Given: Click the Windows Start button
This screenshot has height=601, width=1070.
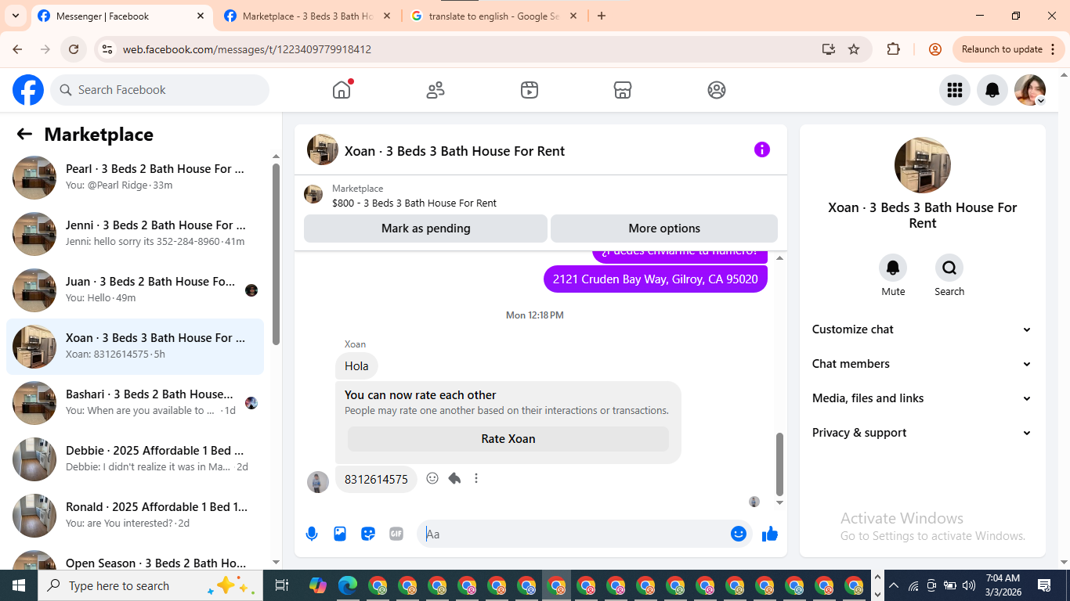Looking at the screenshot, I should (x=19, y=585).
